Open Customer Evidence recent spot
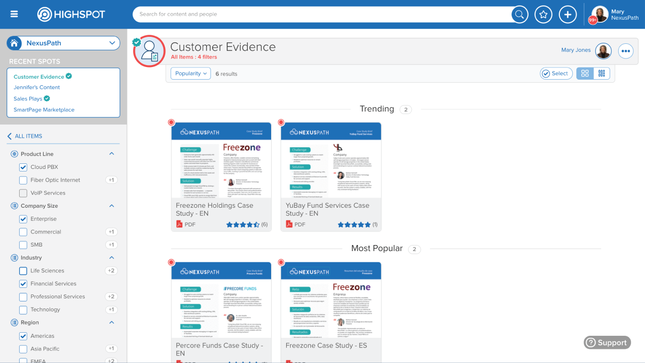This screenshot has width=645, height=363. click(39, 77)
